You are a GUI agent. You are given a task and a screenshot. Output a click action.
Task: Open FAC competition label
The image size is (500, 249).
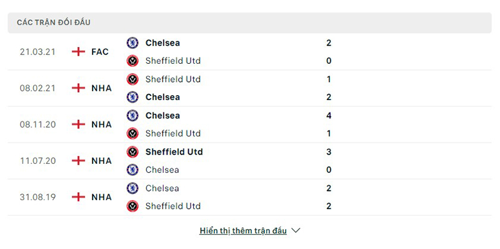pos(100,52)
